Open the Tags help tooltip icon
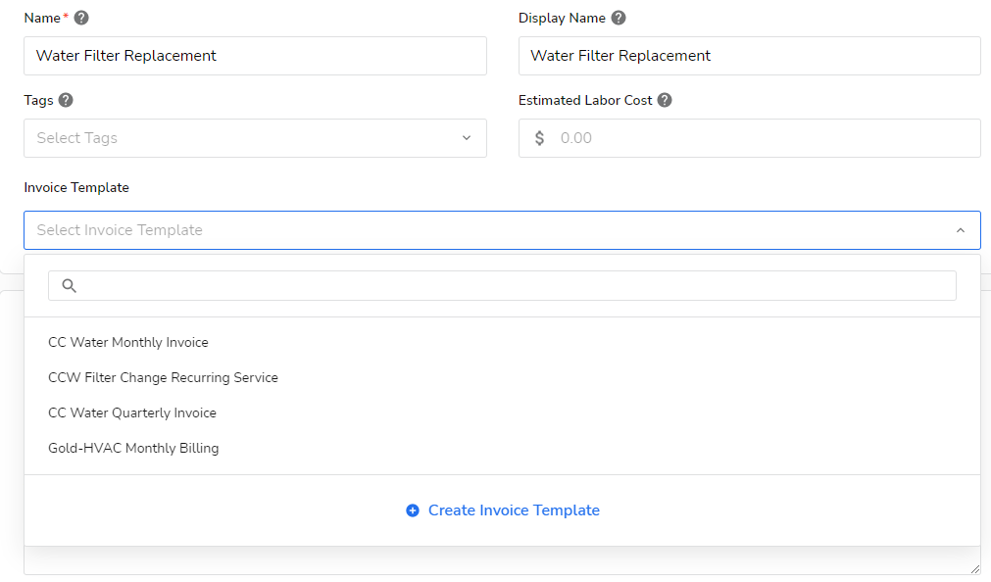The height and width of the screenshot is (582, 991). 66,100
